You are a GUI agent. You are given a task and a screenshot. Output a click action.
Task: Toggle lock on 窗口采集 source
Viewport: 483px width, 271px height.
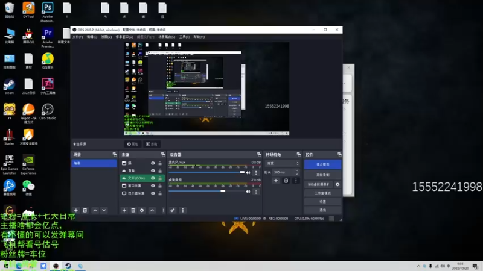(x=160, y=186)
